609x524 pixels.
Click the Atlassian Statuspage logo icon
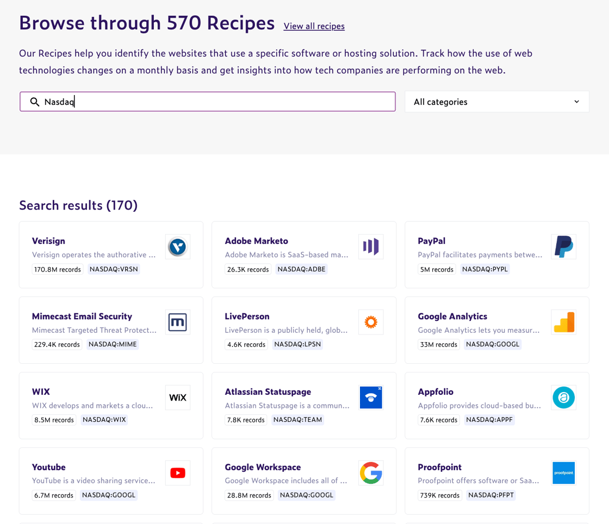click(370, 397)
